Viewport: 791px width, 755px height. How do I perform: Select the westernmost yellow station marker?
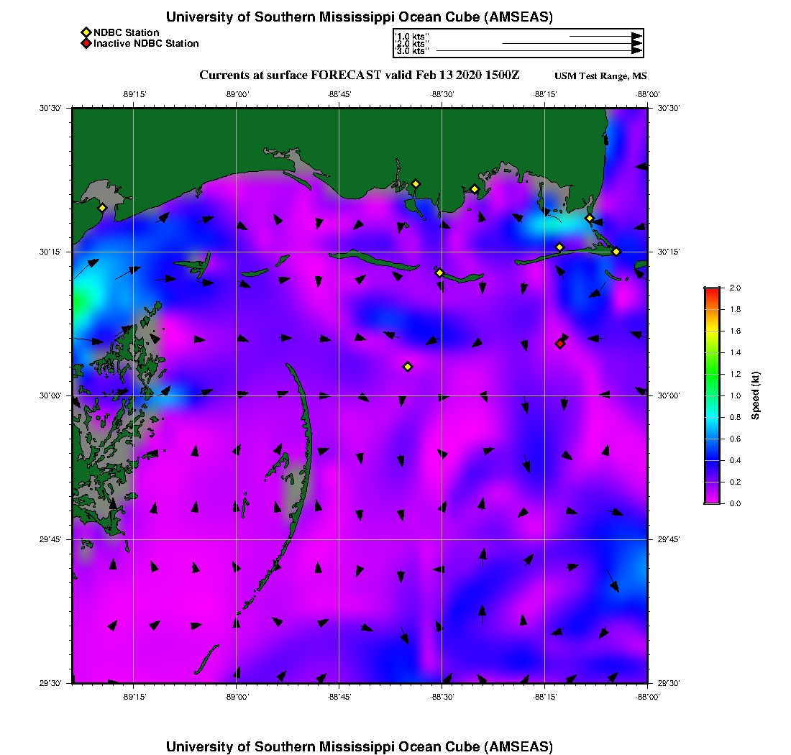coord(102,208)
